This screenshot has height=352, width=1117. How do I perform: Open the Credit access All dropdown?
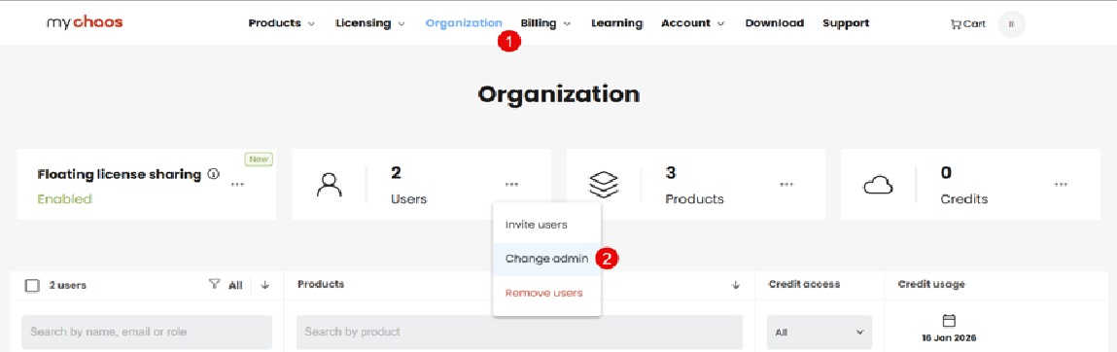point(820,332)
